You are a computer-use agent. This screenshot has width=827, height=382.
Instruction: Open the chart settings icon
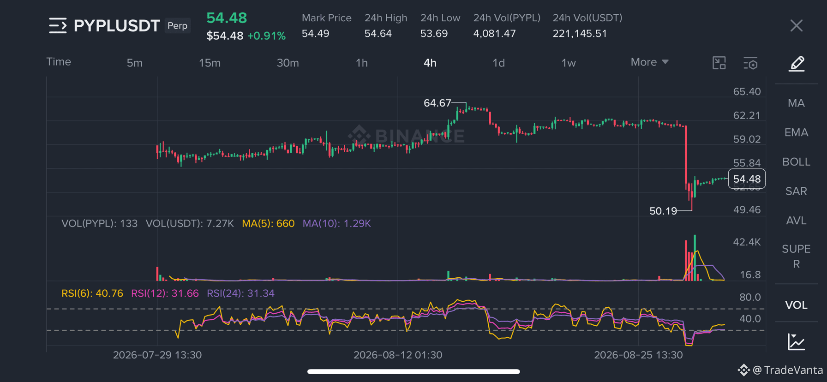[x=750, y=63]
